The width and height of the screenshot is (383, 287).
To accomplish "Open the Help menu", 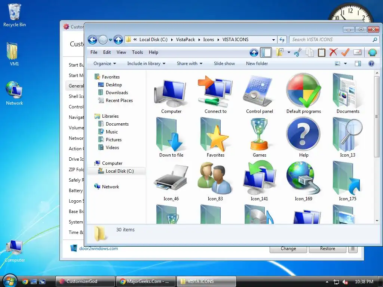I will pos(153,52).
